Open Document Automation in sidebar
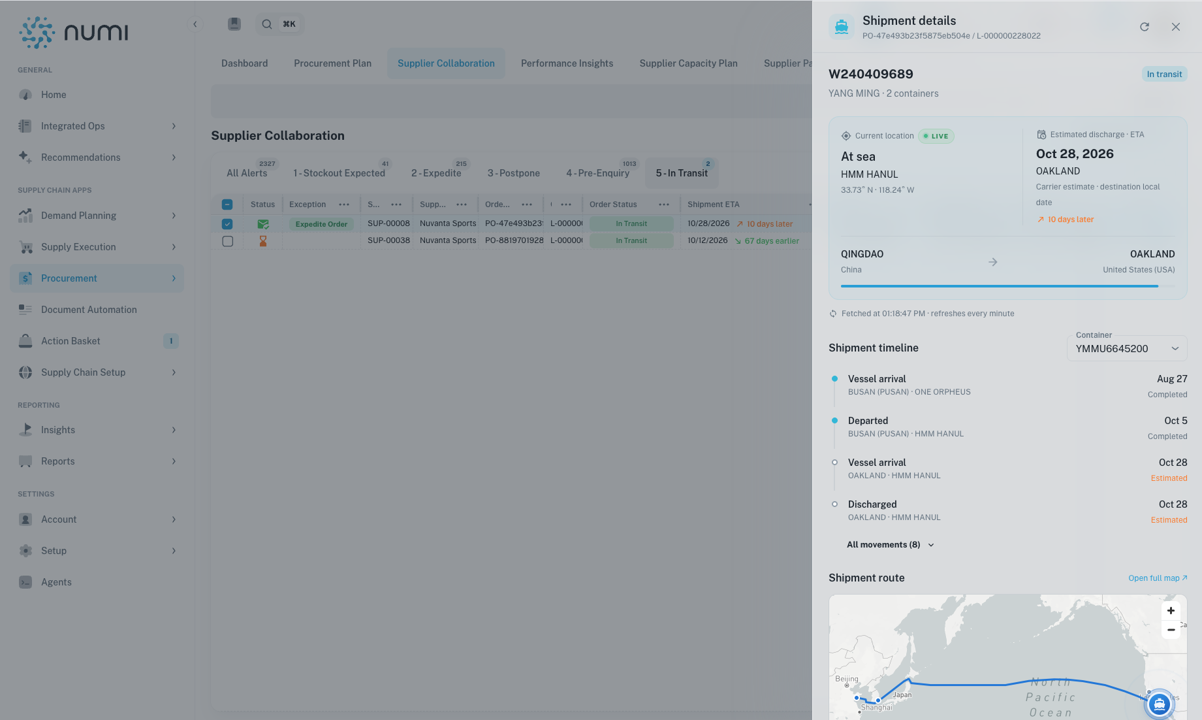 coord(97,310)
